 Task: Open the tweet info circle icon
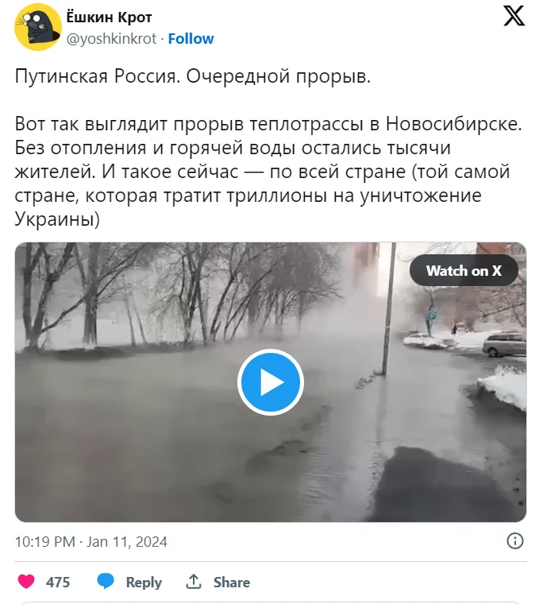coord(515,541)
